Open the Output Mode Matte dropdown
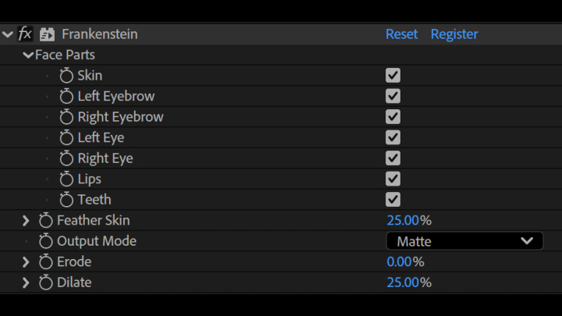This screenshot has height=316, width=562. click(x=464, y=241)
